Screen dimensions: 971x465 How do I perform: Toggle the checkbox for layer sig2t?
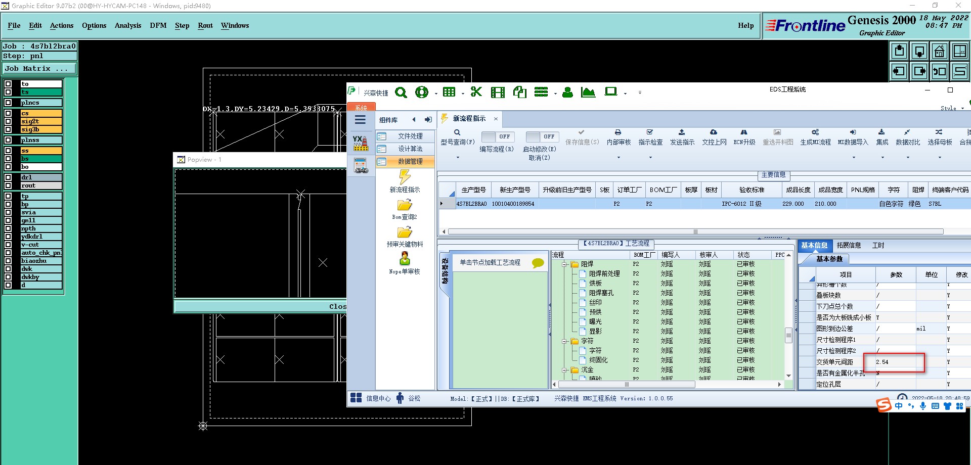coord(8,121)
